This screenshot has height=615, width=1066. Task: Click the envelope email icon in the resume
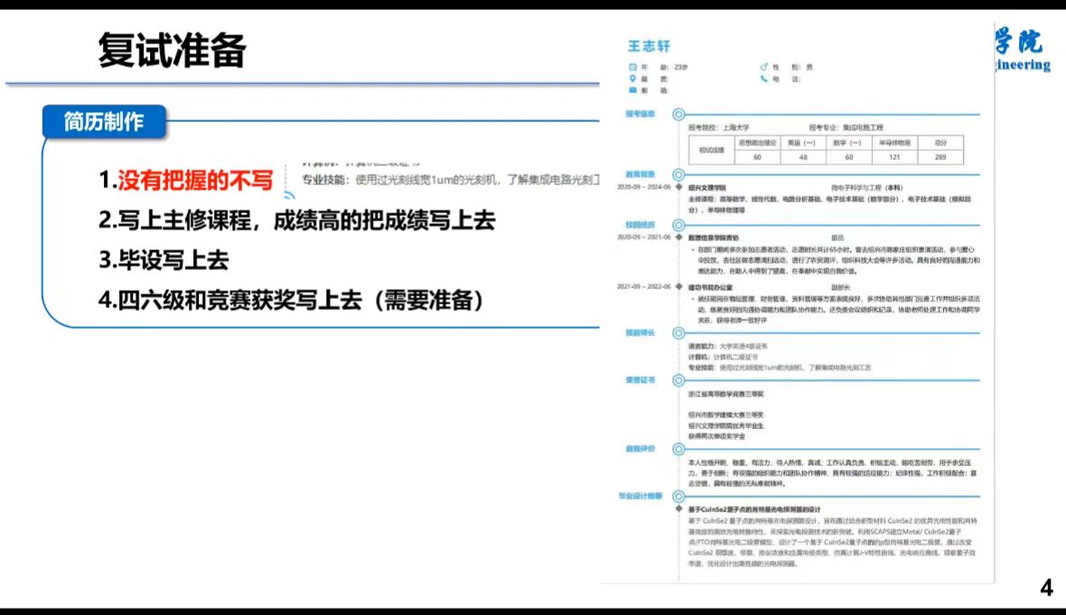coord(632,90)
